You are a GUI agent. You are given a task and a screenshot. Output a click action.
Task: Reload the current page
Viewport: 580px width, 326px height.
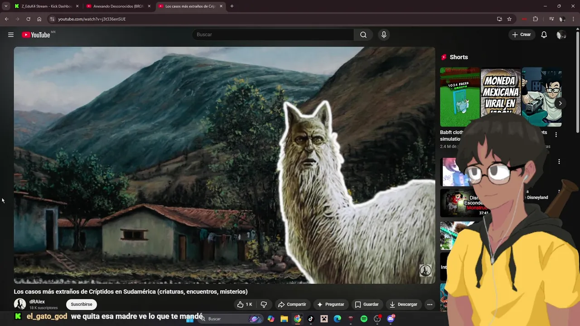click(x=28, y=19)
